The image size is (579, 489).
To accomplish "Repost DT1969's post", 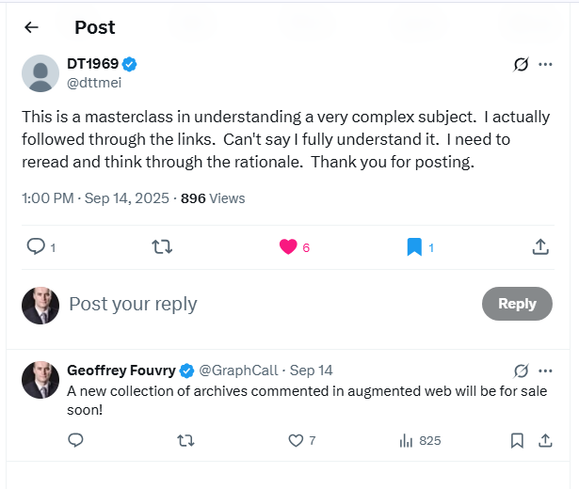I will [162, 246].
